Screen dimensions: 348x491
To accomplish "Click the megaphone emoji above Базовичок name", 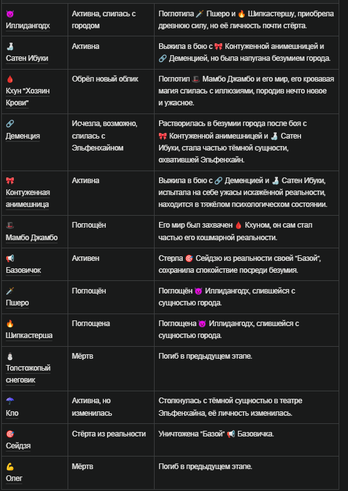I will coord(10,258).
